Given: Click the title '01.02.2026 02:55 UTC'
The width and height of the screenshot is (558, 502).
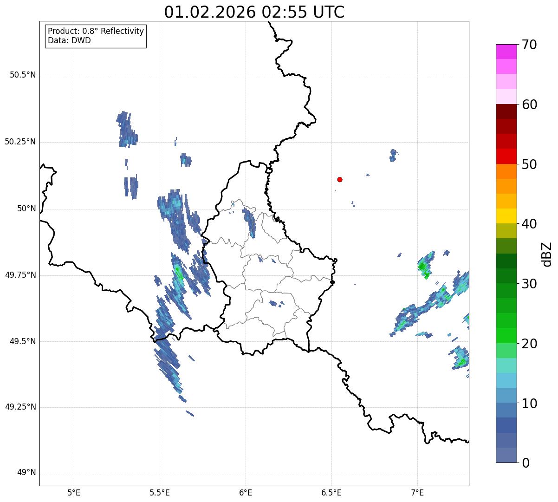Looking at the screenshot, I should pyautogui.click(x=254, y=12).
